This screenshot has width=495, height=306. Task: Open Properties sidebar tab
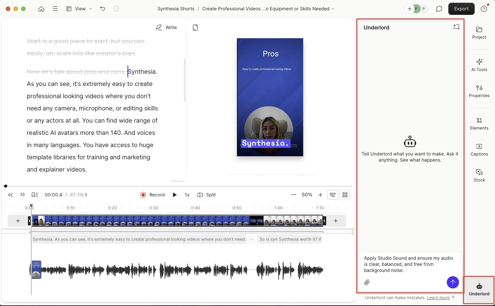[x=479, y=91]
